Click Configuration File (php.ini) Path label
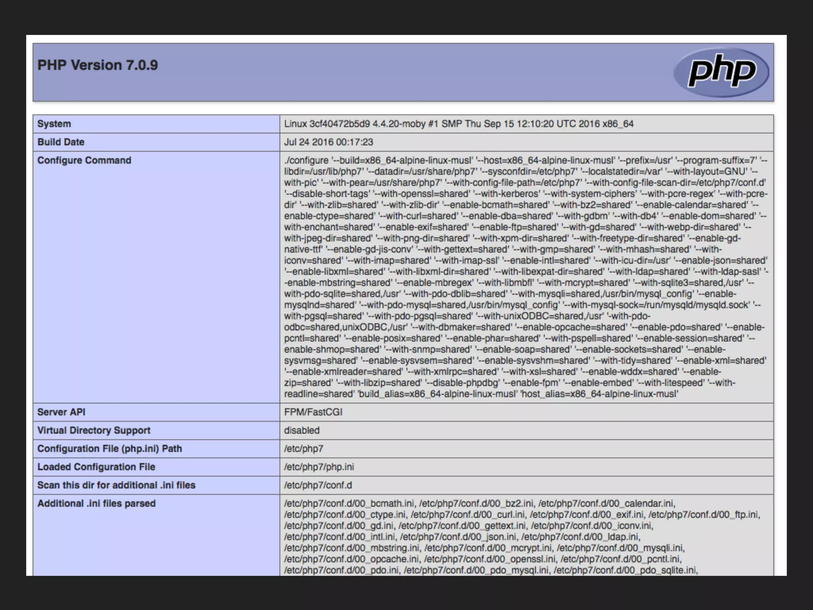Image resolution: width=813 pixels, height=610 pixels. click(x=110, y=449)
